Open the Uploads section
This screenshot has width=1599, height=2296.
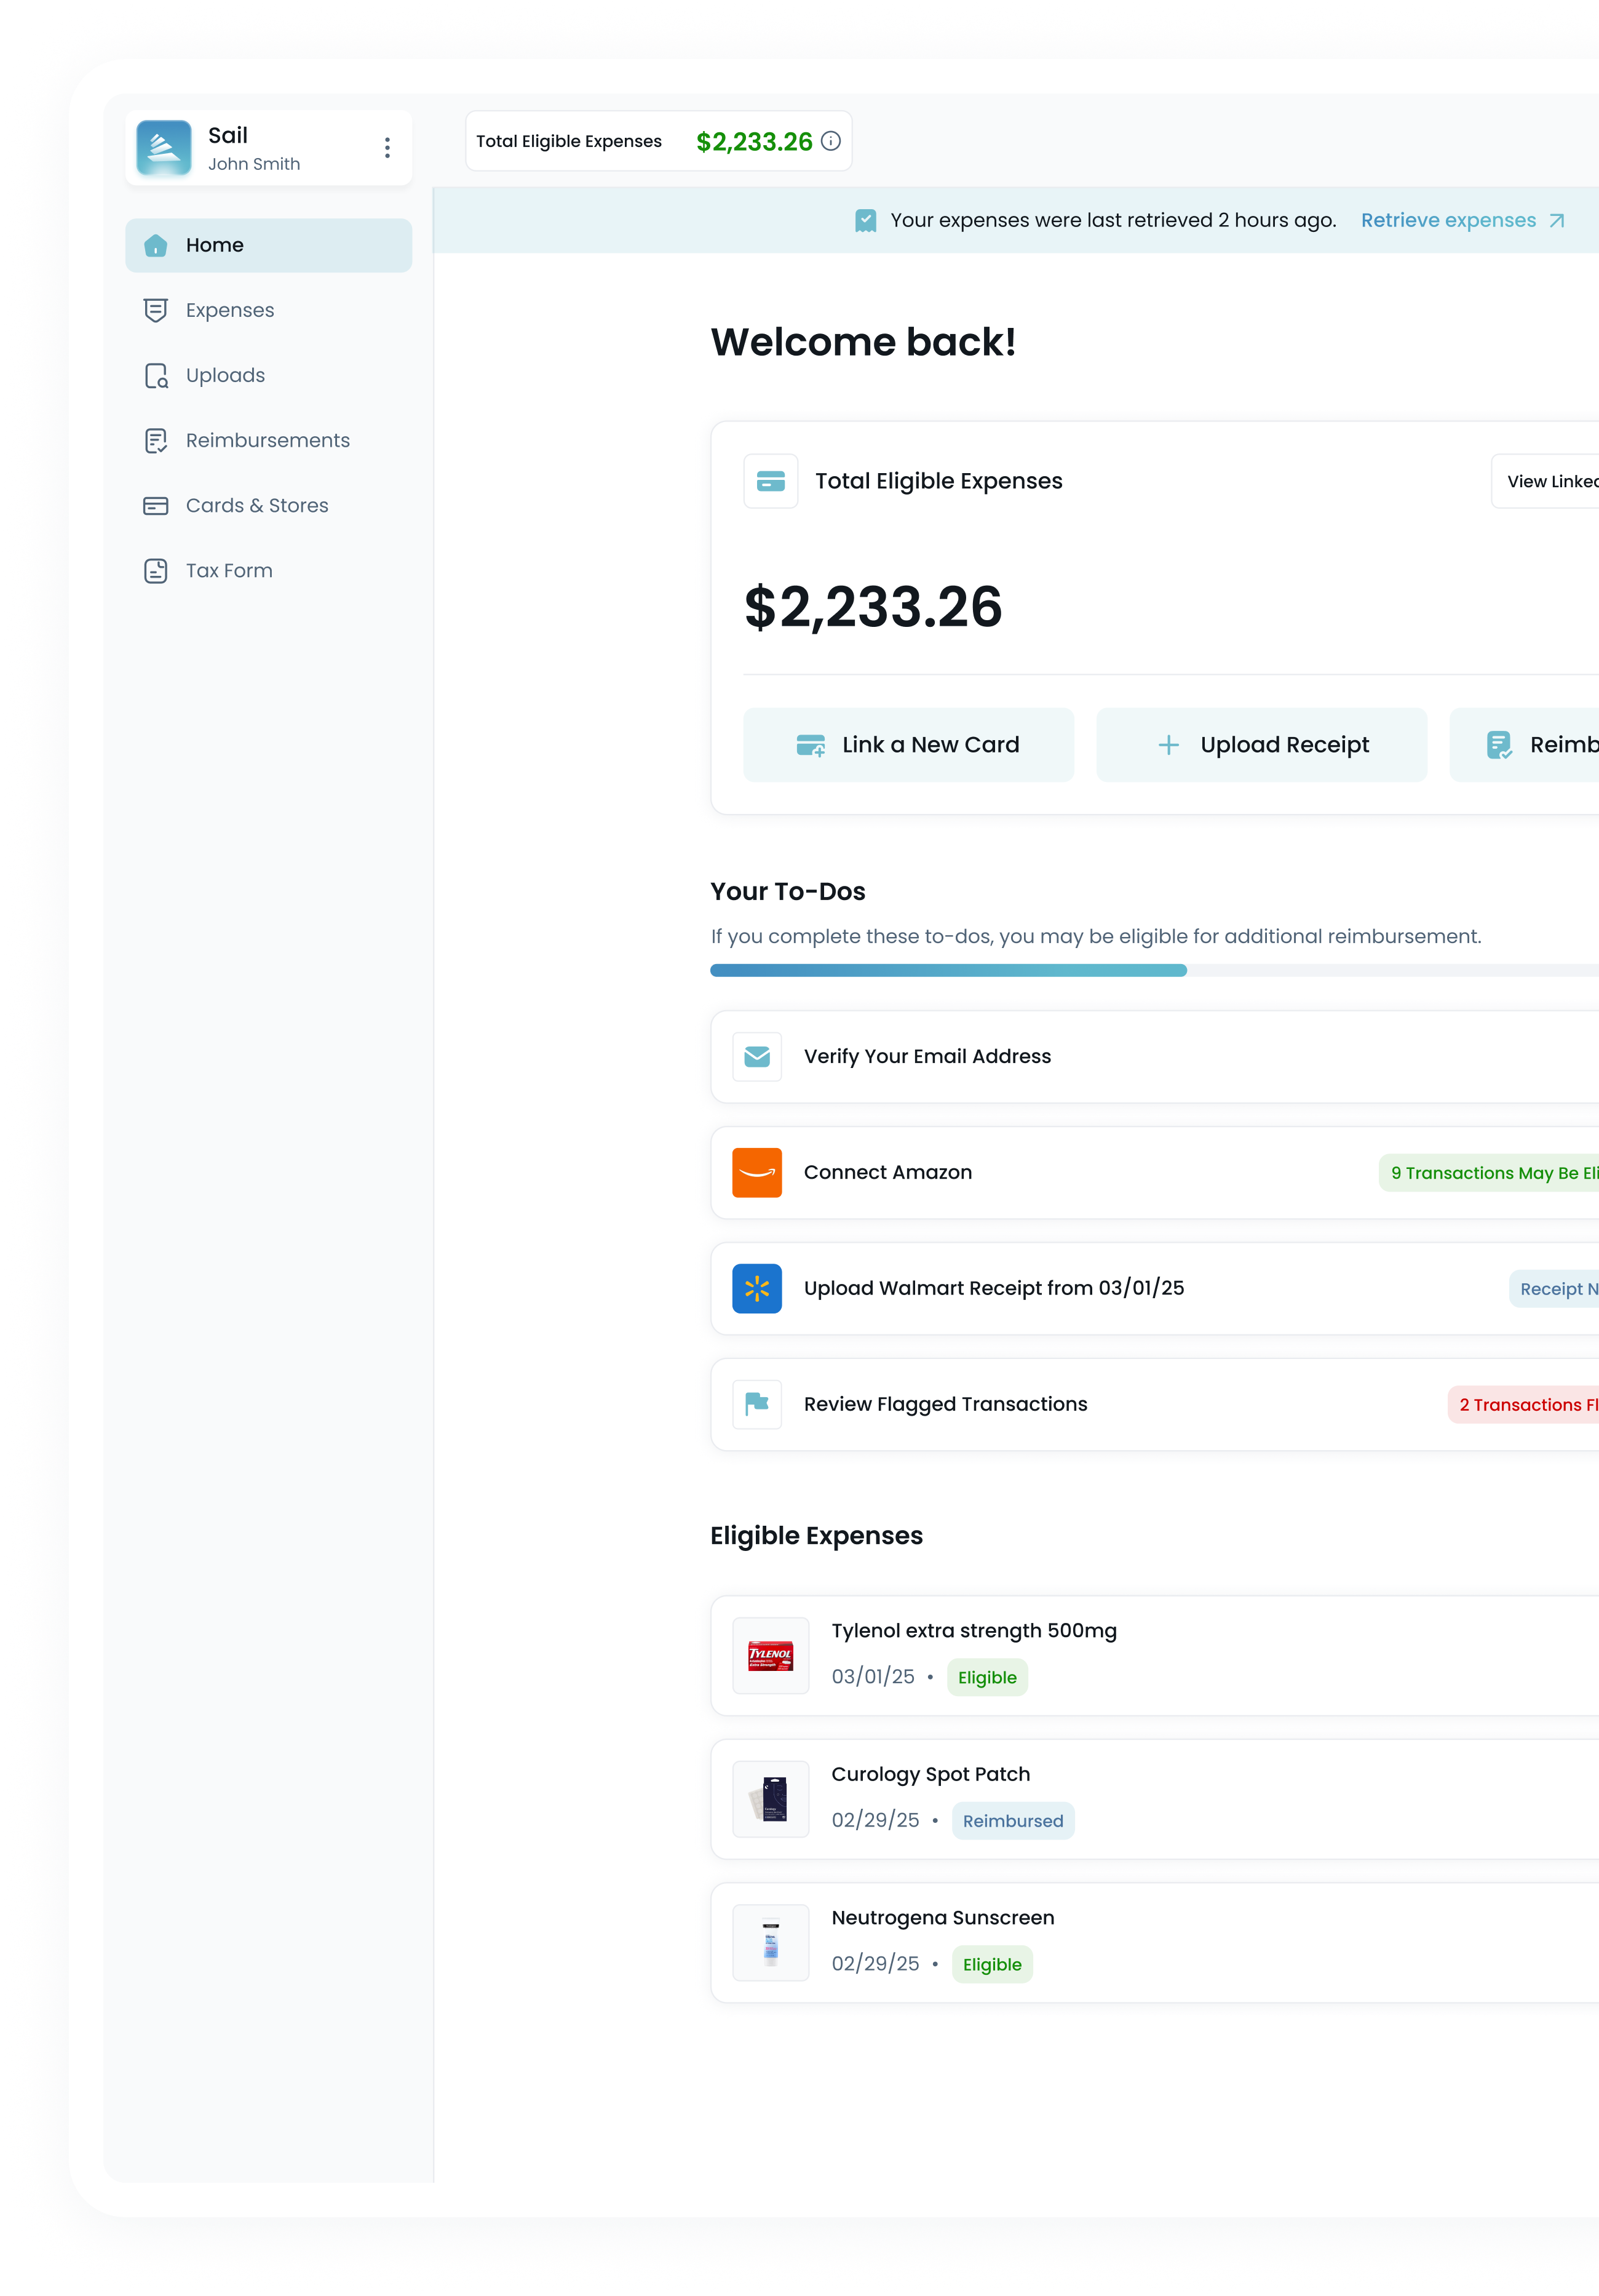(x=225, y=375)
